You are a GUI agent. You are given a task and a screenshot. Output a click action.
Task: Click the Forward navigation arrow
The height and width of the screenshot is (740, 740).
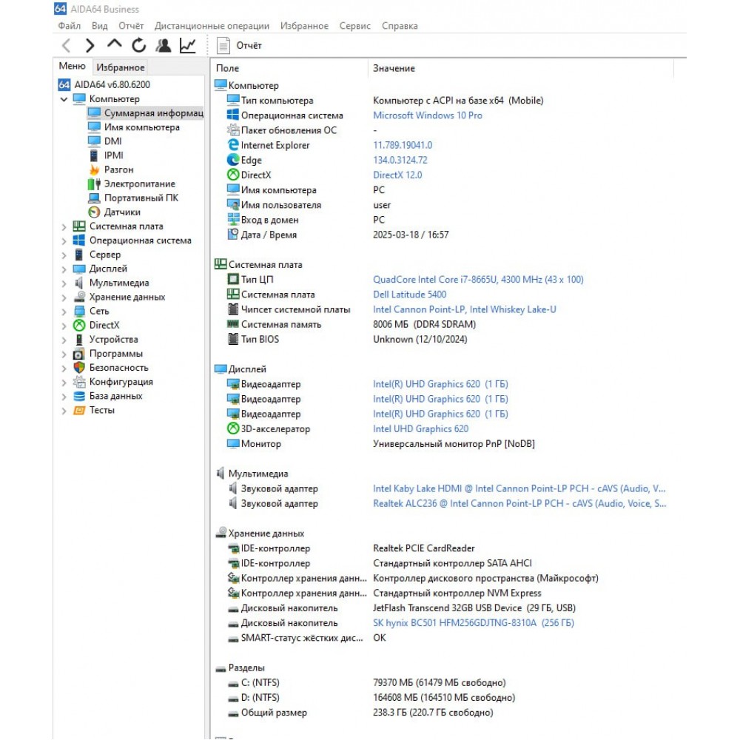pos(90,46)
